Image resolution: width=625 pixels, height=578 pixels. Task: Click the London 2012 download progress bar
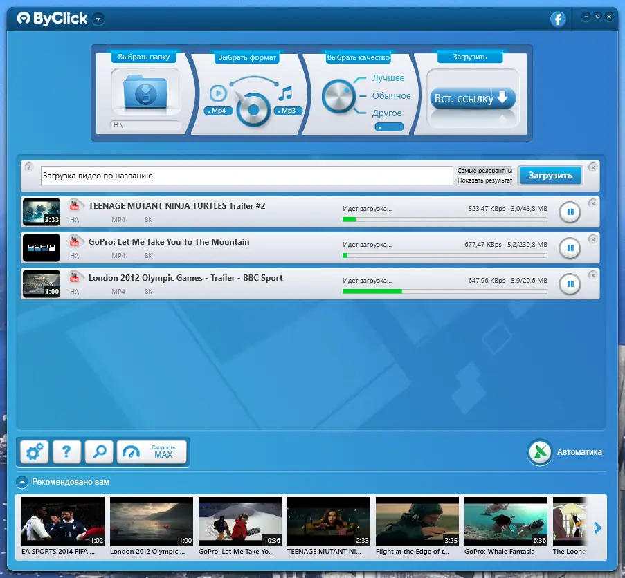pyautogui.click(x=445, y=291)
